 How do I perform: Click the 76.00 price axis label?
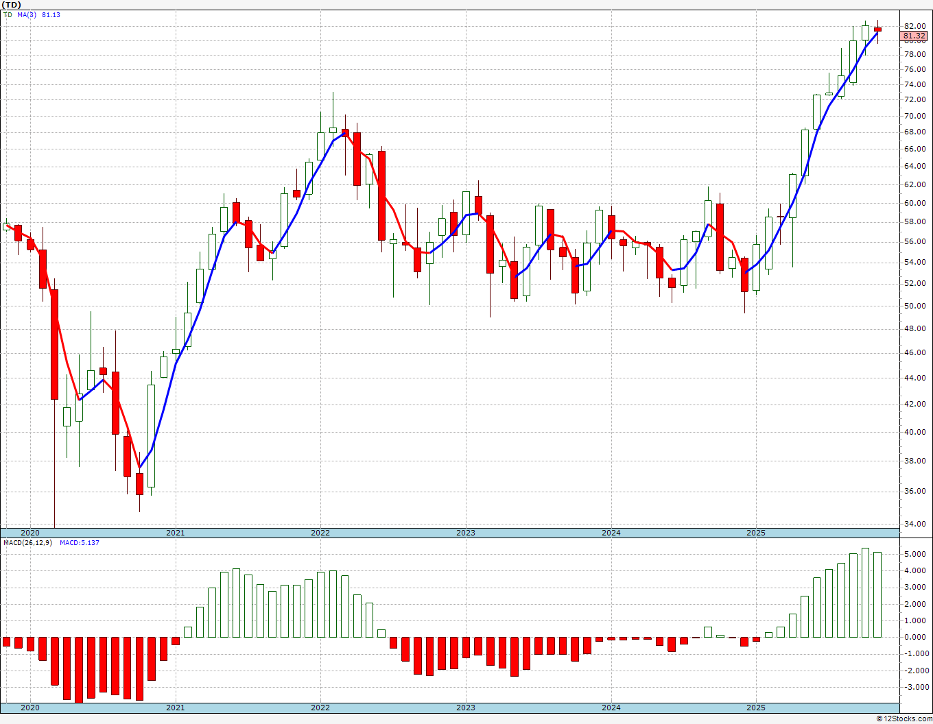914,69
